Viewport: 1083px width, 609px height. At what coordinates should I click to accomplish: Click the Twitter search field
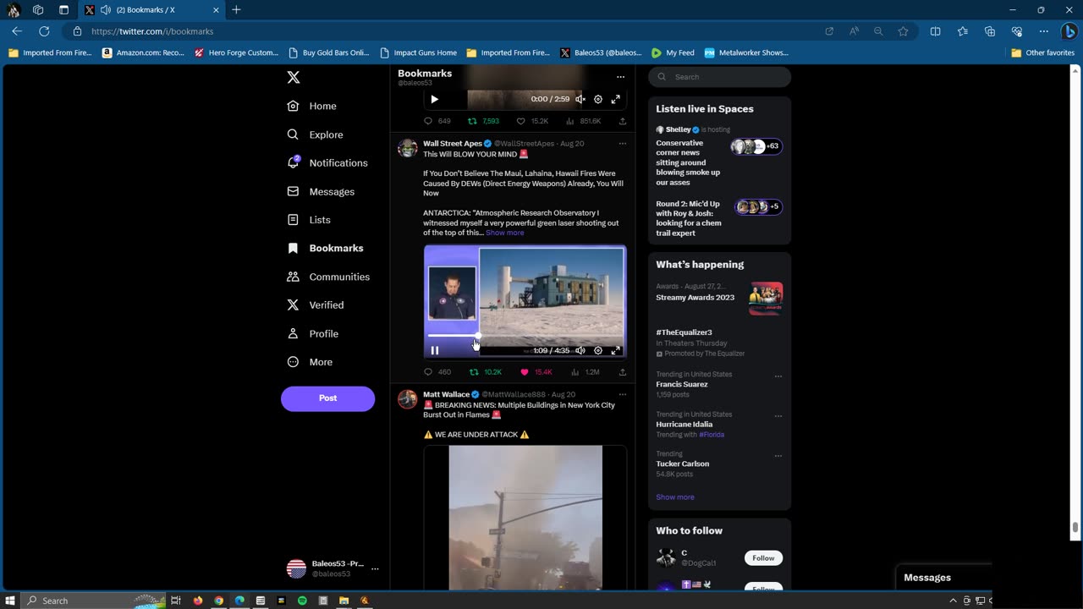click(x=719, y=77)
